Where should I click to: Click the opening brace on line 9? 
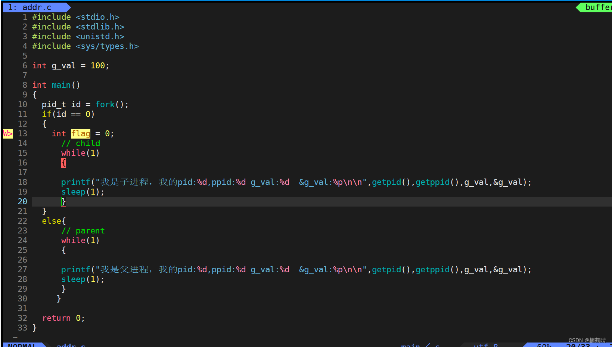(x=34, y=95)
